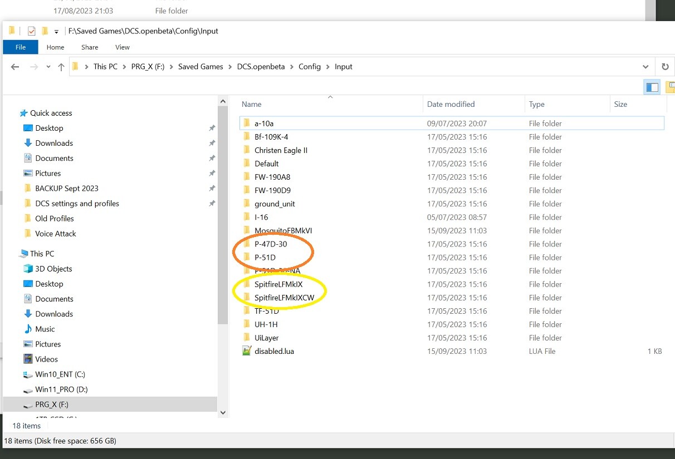The width and height of the screenshot is (675, 459).
Task: Open Win10_ENT (C:) drive
Action: (60, 374)
